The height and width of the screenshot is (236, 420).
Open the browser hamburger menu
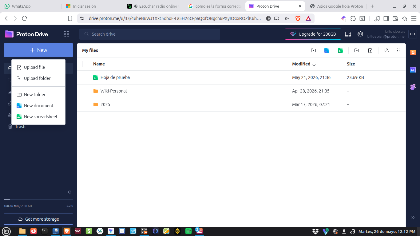coord(414,18)
